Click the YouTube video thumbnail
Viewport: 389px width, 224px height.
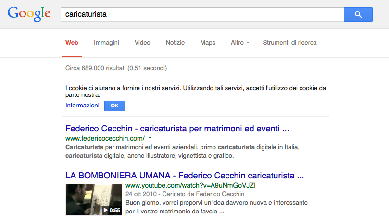pos(94,200)
